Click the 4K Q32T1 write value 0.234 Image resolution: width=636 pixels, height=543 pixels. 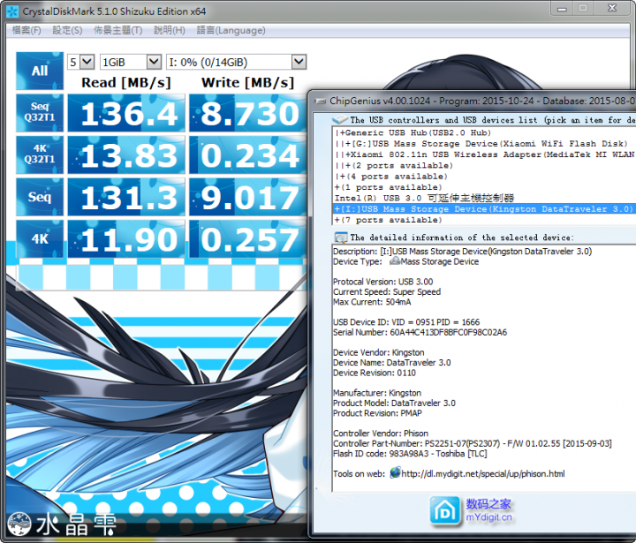point(247,155)
